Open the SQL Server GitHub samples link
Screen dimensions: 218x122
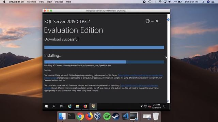141,75
